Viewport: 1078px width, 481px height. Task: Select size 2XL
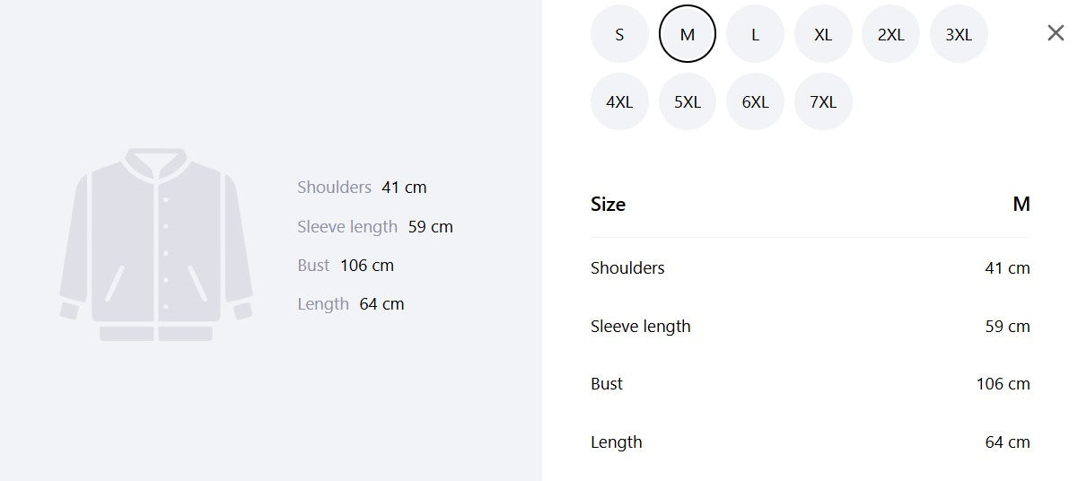891,34
